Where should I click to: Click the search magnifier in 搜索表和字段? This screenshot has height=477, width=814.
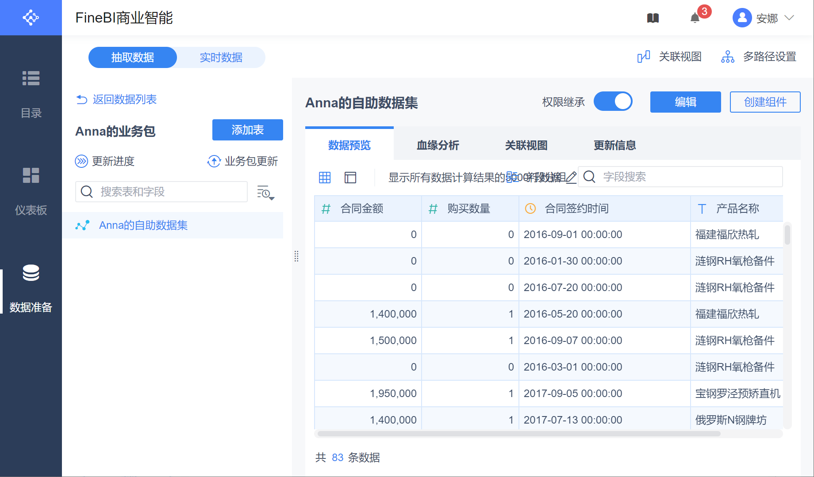coord(87,192)
